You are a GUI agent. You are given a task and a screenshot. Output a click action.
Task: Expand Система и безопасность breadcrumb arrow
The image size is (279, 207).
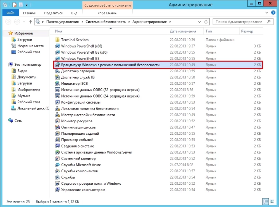pos(129,22)
